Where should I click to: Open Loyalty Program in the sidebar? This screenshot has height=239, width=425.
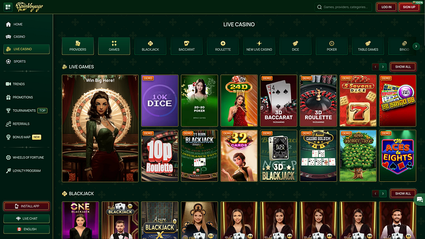pos(26,170)
